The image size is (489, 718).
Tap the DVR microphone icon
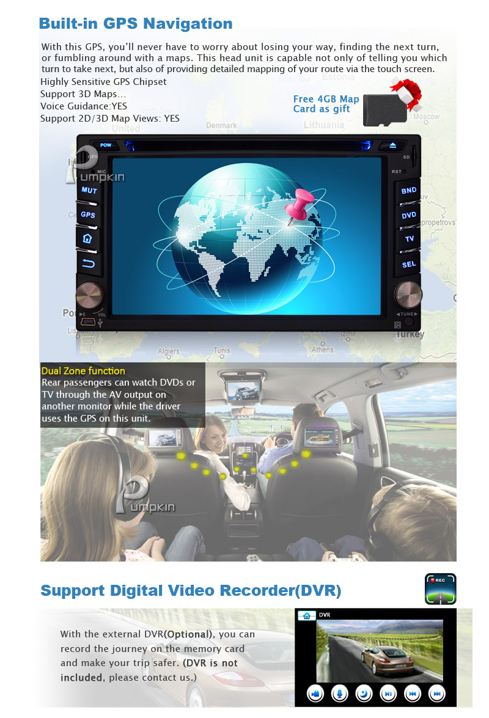click(x=340, y=694)
